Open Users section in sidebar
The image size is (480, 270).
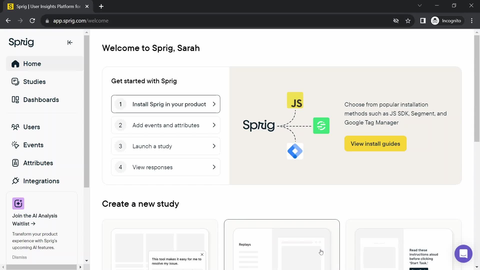(x=32, y=127)
